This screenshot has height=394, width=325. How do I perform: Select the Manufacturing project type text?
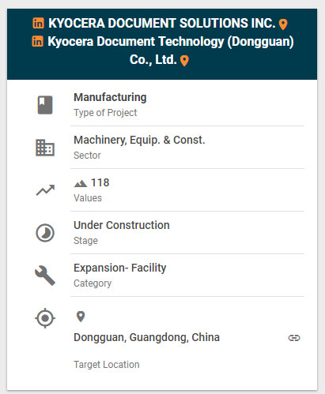[x=110, y=97]
